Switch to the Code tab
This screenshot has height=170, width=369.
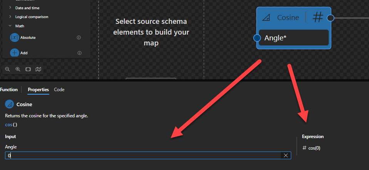click(x=59, y=90)
